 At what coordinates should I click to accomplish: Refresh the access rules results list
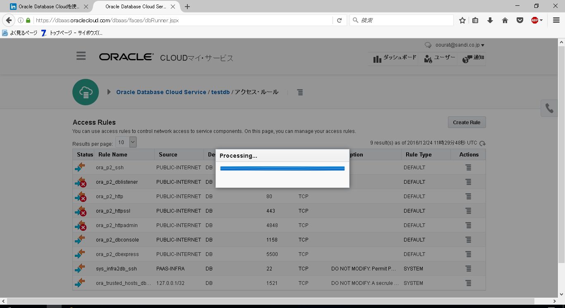coord(482,143)
